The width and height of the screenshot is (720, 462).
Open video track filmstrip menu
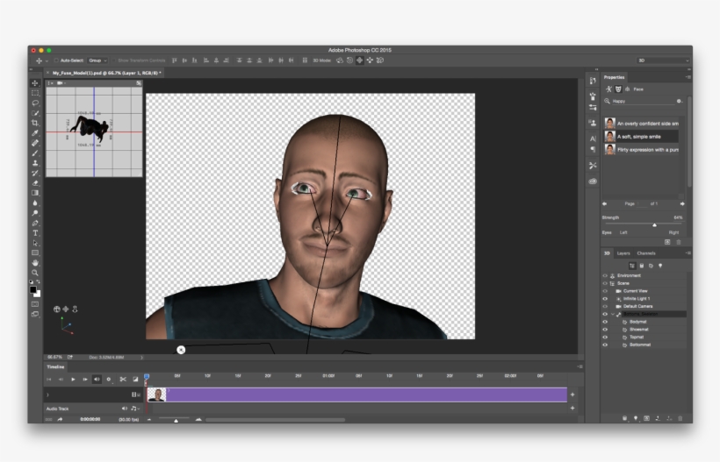click(x=136, y=394)
